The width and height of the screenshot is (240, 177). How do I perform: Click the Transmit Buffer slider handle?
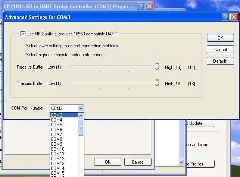(157, 83)
